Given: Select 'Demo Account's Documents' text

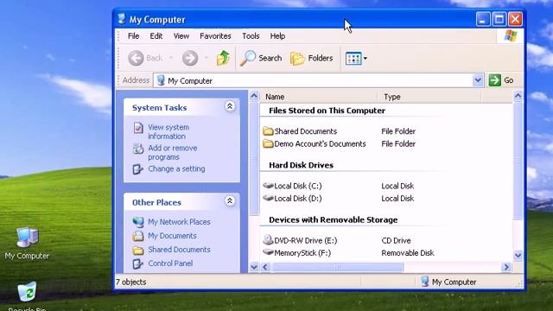Looking at the screenshot, I should coord(321,144).
